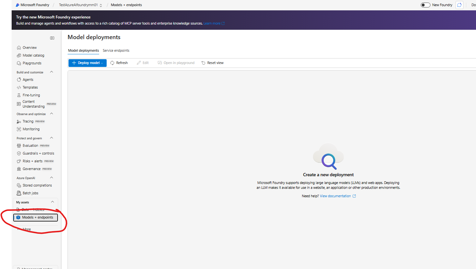Viewport: 476px width, 269px height.
Task: Open the View documentation link
Action: pyautogui.click(x=338, y=196)
